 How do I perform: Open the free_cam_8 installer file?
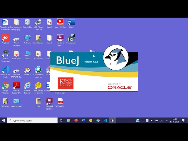tap(71, 39)
